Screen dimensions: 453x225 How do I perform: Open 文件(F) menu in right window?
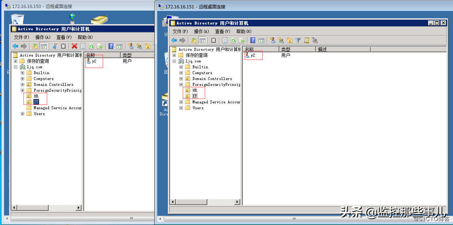point(180,31)
